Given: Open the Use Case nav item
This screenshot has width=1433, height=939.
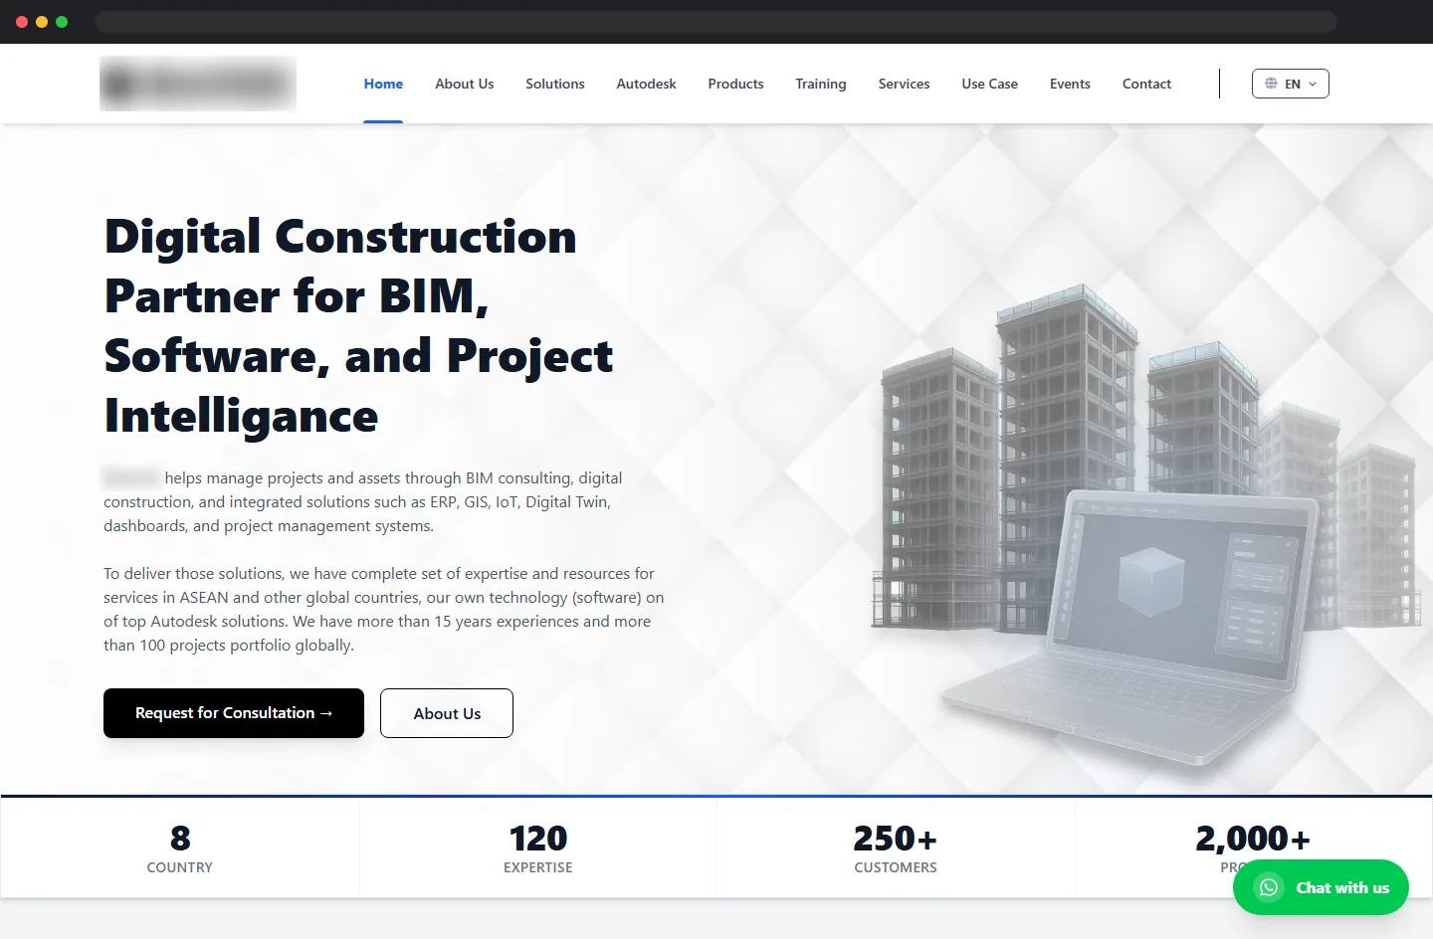Looking at the screenshot, I should click(989, 84).
